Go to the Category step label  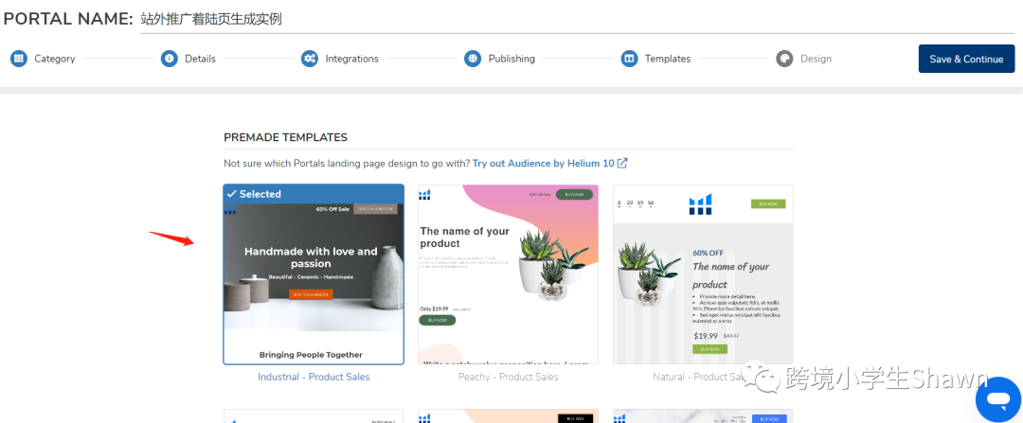coord(55,59)
